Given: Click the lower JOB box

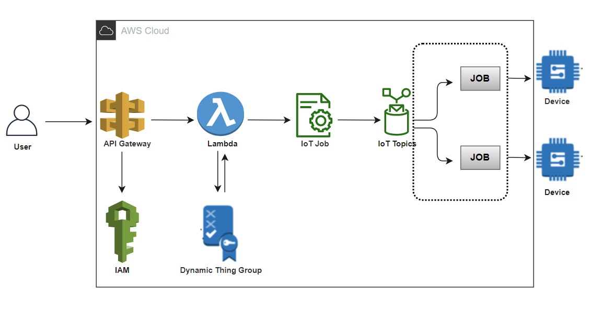Looking at the screenshot, I should point(480,157).
